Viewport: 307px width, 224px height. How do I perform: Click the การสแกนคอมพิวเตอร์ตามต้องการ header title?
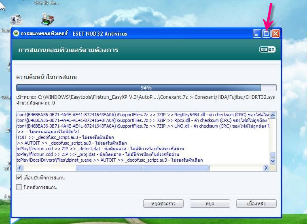coord(68,50)
